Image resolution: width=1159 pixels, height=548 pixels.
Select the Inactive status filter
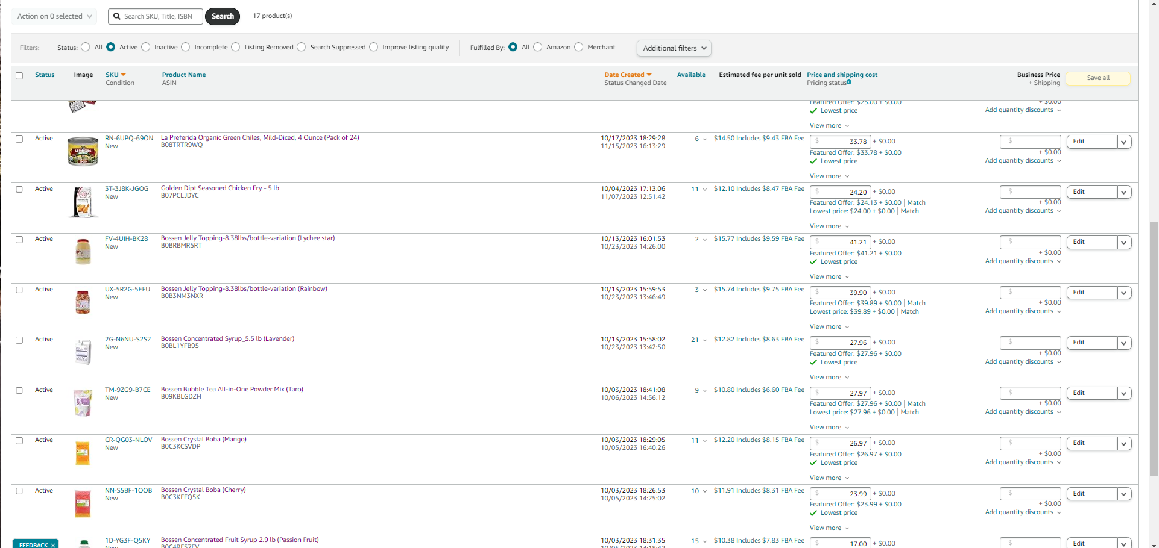coord(146,47)
